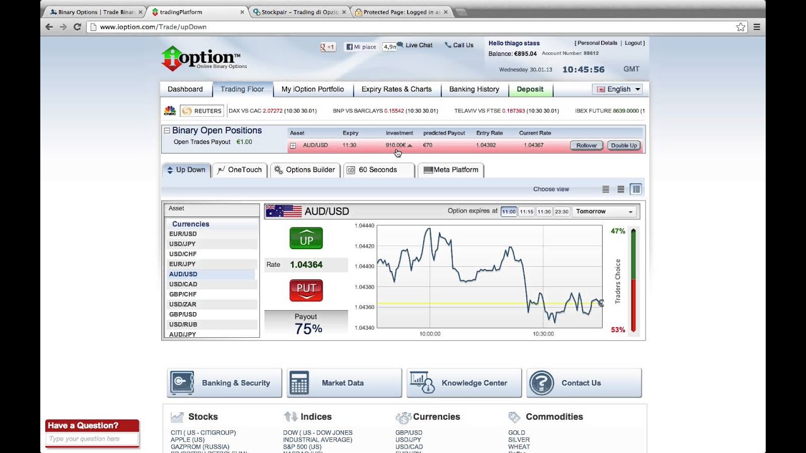Open the Trading Floor tab

242,89
